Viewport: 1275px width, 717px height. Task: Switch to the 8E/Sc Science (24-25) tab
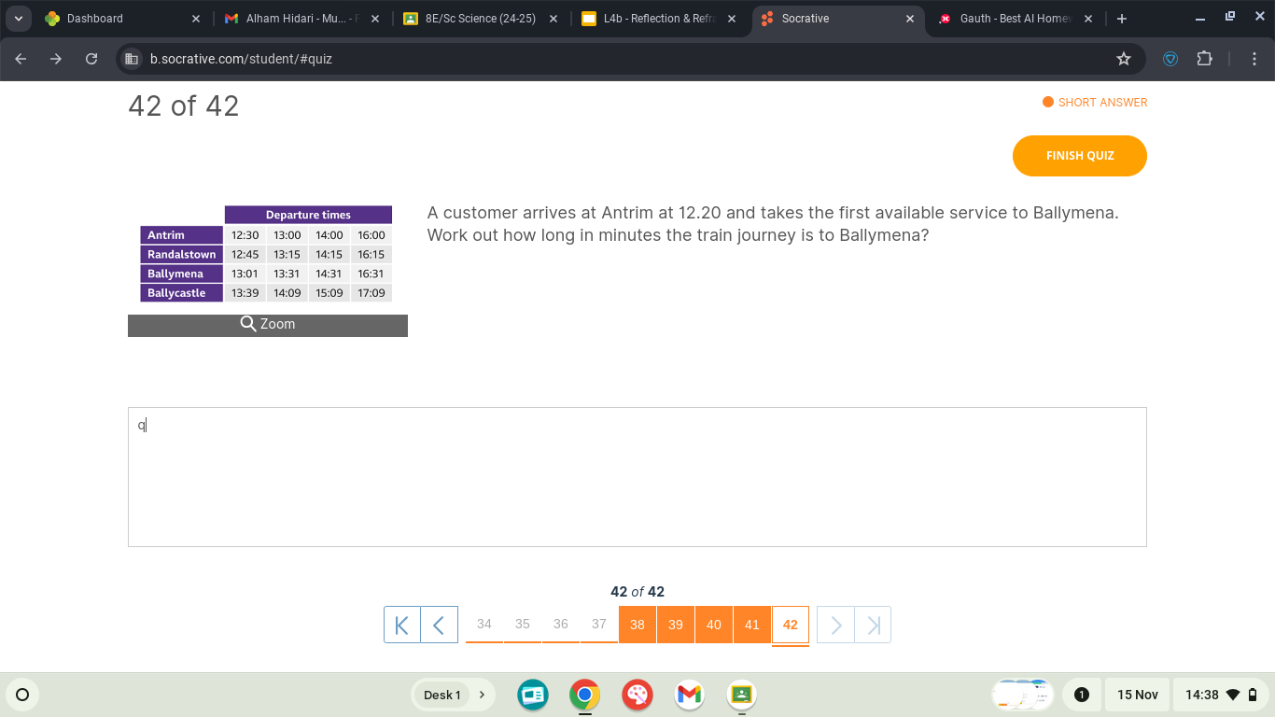pyautogui.click(x=480, y=19)
